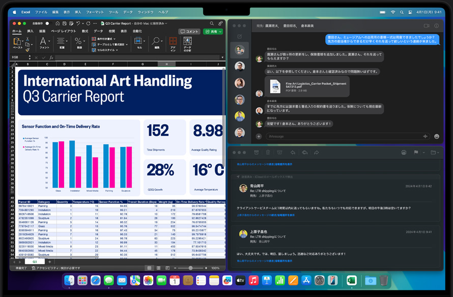This screenshot has width=453, height=297.
Task: Click the 編集 (Editing) magnifier icon
Action: coord(156,41)
